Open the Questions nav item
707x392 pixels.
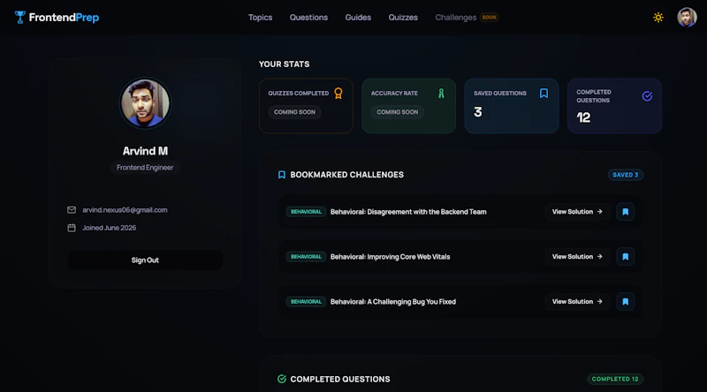(x=308, y=17)
